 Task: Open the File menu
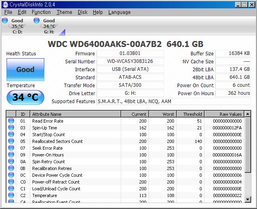[8, 12]
